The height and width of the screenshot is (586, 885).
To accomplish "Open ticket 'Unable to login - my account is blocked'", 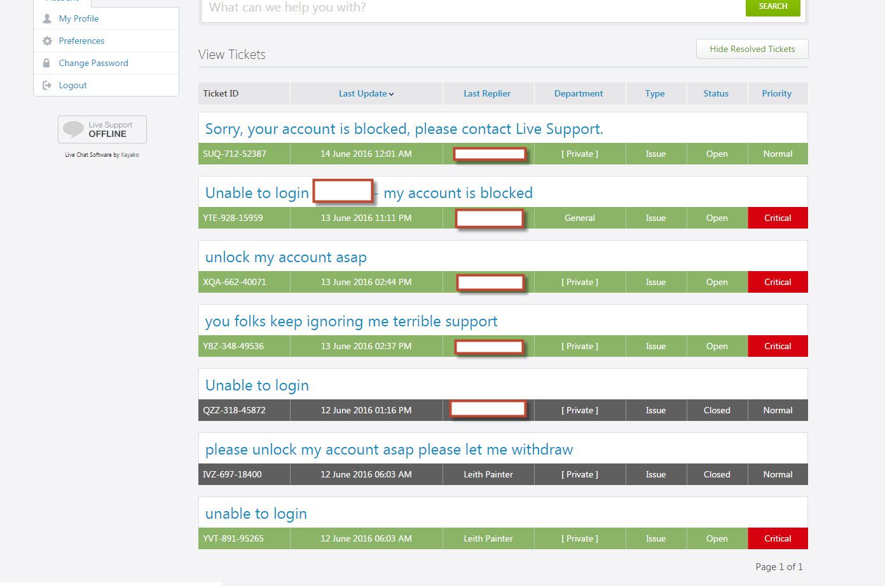I will click(x=369, y=193).
